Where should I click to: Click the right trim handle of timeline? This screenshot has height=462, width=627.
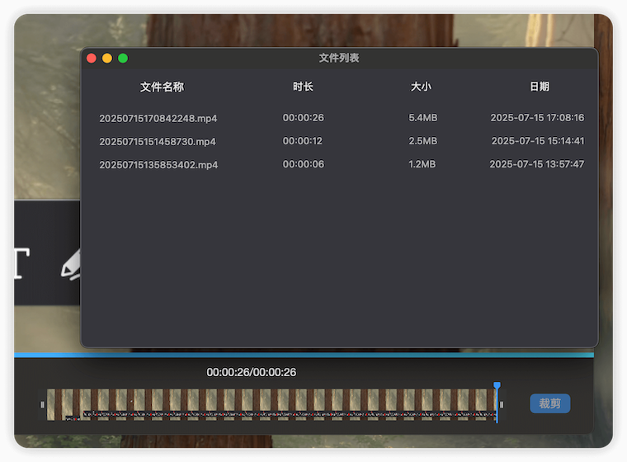(x=502, y=404)
